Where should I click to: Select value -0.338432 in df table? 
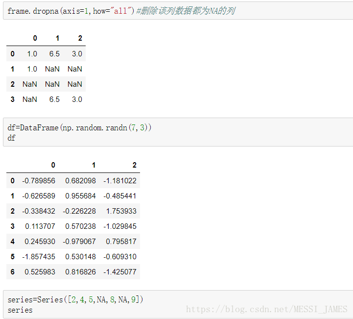39,211
